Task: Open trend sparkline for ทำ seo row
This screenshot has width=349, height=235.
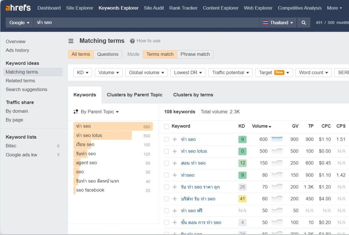Action: 277,139
